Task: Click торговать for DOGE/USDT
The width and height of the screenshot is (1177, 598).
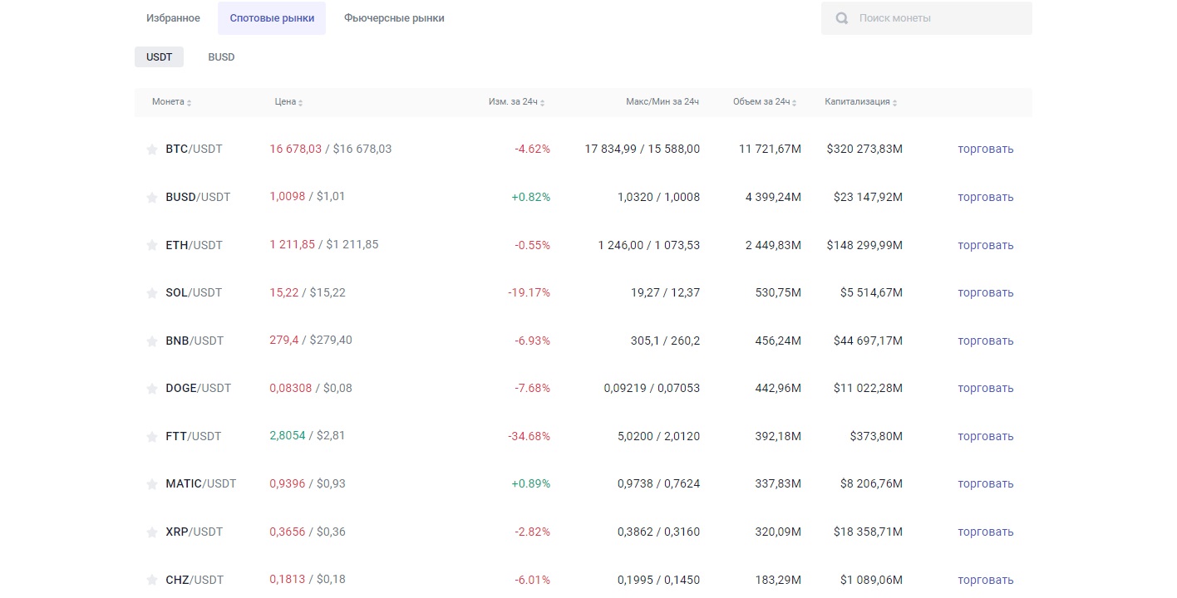Action: [x=985, y=389]
